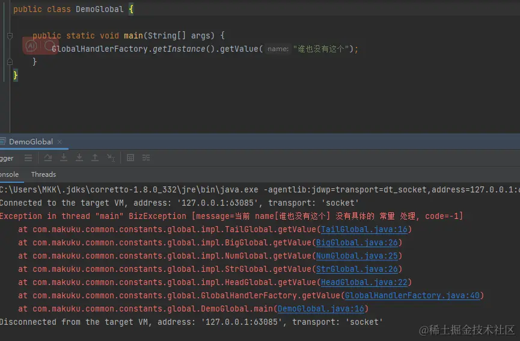
Task: Click the Step Out debug icon
Action: tap(95, 158)
